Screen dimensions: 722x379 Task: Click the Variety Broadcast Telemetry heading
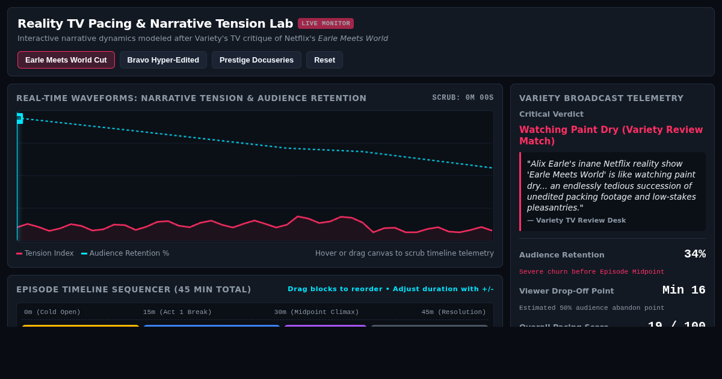(602, 98)
